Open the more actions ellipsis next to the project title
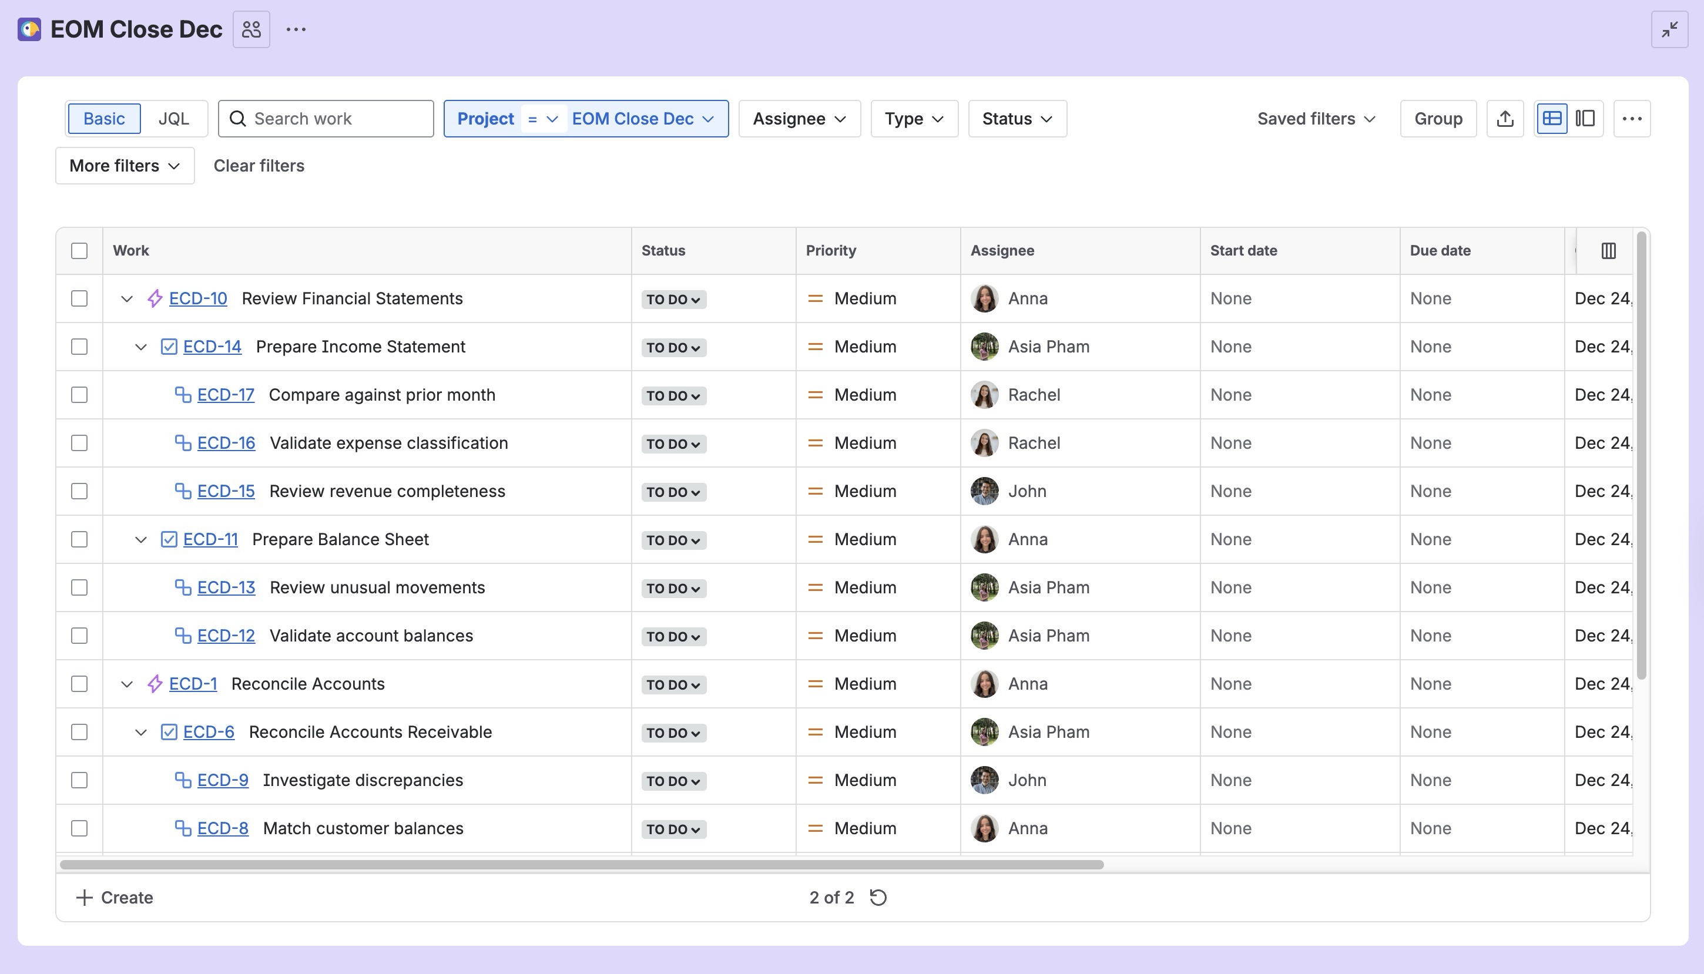This screenshot has width=1704, height=974. [x=295, y=29]
